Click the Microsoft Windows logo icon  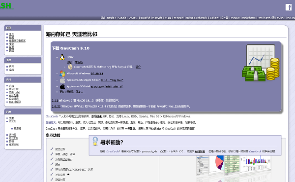62,73
